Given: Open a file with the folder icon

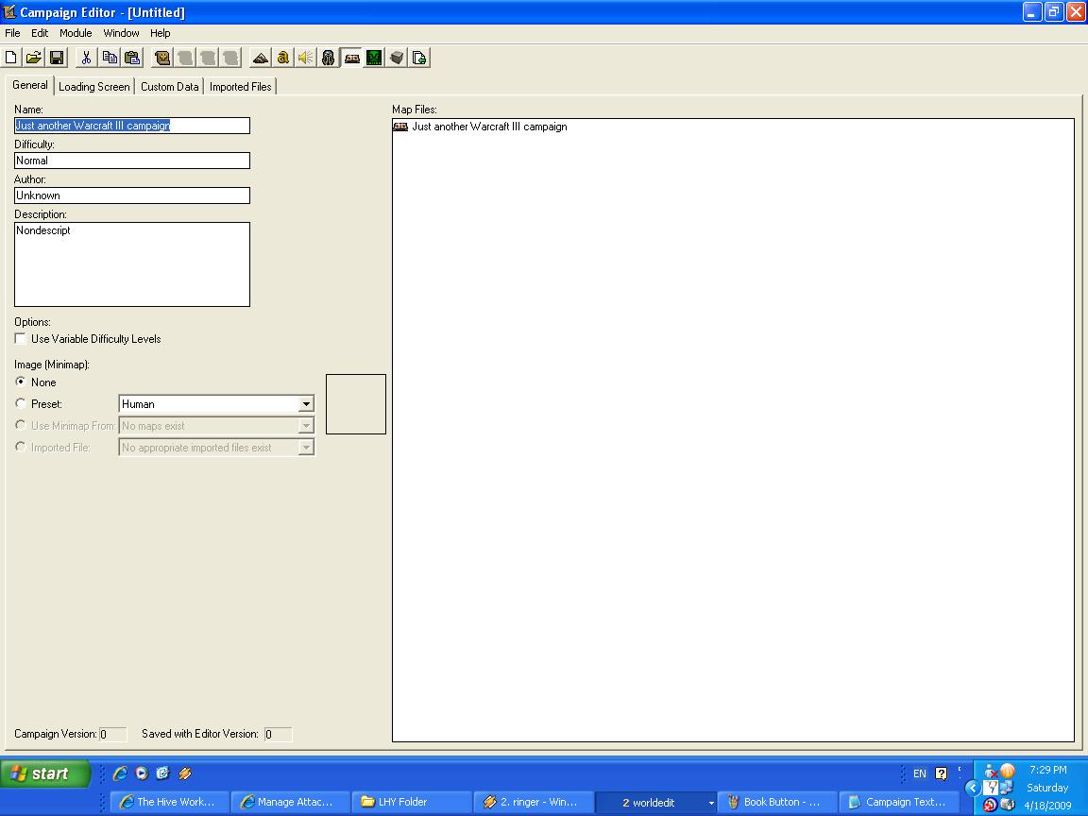Looking at the screenshot, I should click(34, 58).
